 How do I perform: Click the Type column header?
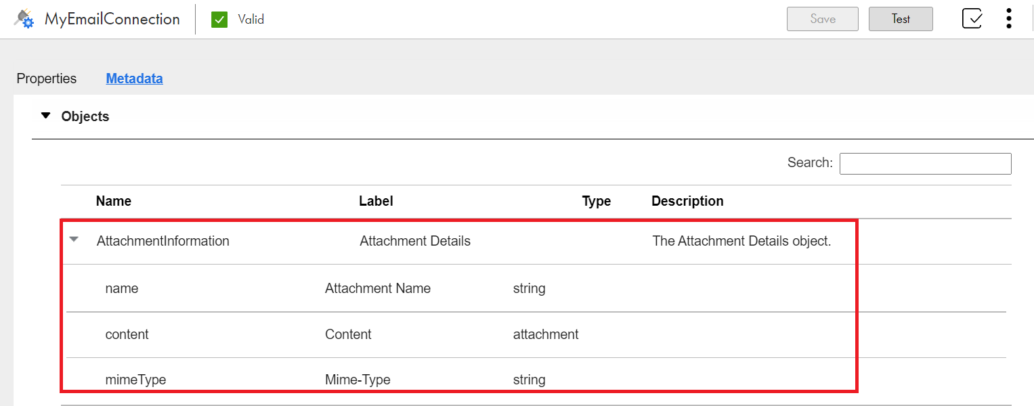[x=597, y=201]
